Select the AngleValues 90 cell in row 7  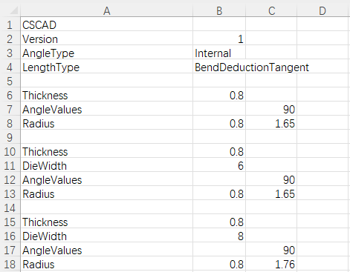point(271,110)
